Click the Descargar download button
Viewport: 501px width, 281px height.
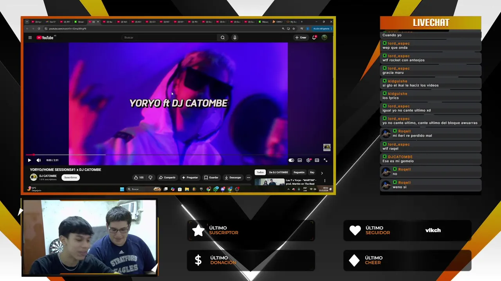233,178
